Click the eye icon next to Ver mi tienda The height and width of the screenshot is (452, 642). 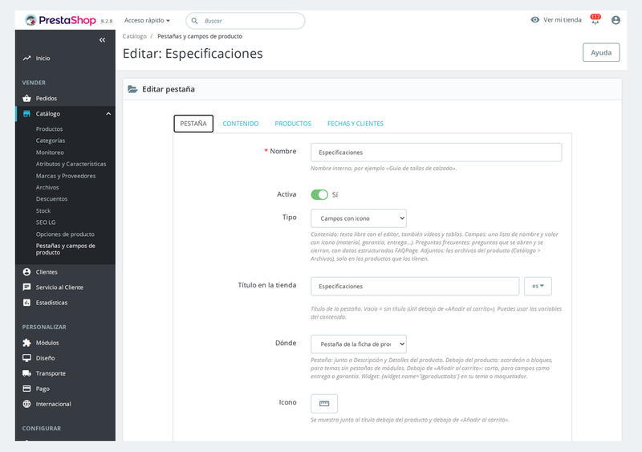coord(534,20)
